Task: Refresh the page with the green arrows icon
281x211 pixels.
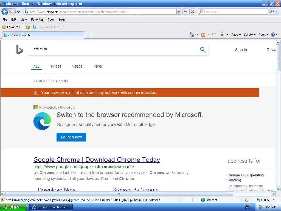Action: coord(185,12)
